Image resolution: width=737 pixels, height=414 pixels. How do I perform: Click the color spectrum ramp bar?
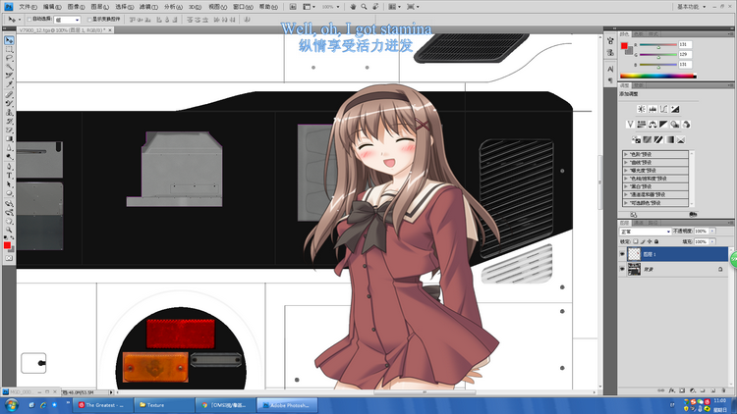pyautogui.click(x=657, y=76)
